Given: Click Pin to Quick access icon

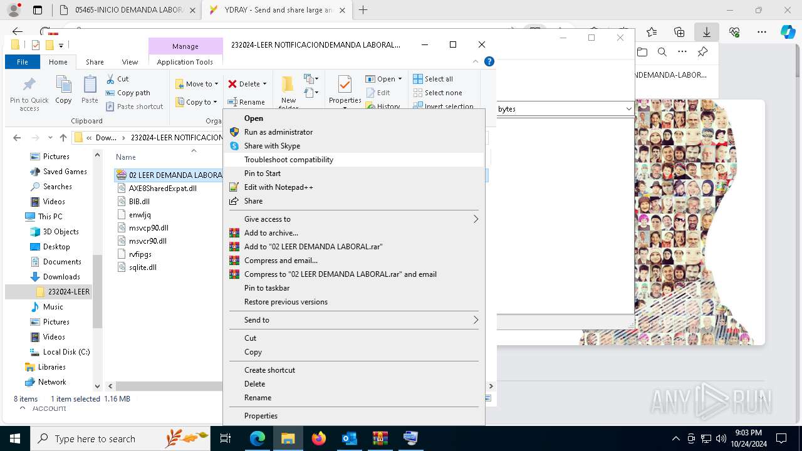Looking at the screenshot, I should pyautogui.click(x=29, y=94).
